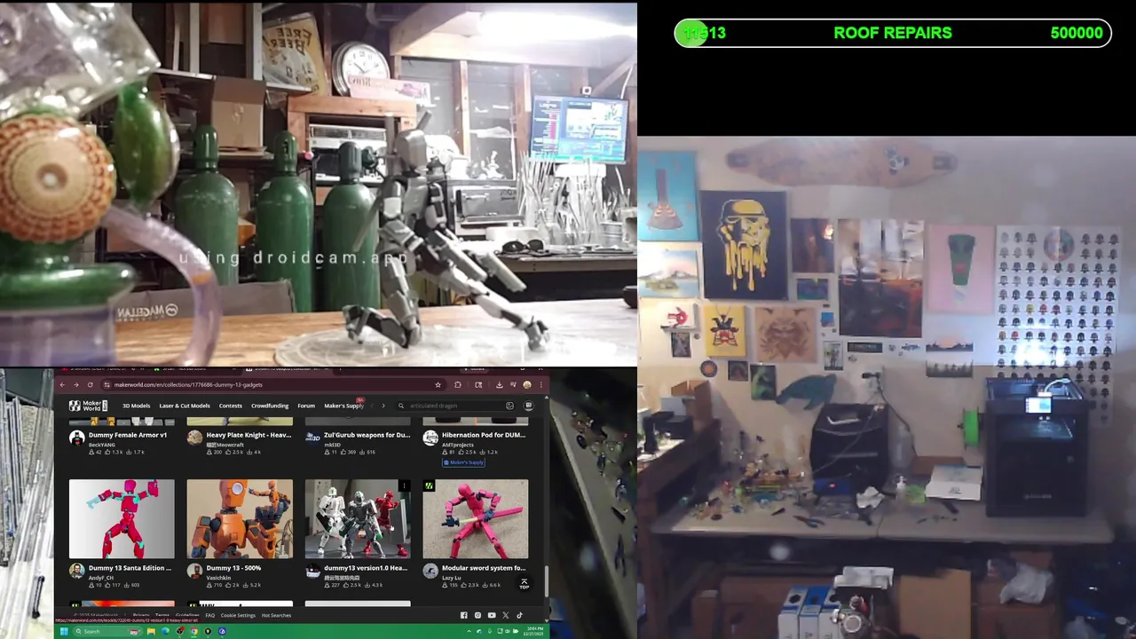
Task: Expand hidden system tray icons chevron
Action: pyautogui.click(x=469, y=631)
